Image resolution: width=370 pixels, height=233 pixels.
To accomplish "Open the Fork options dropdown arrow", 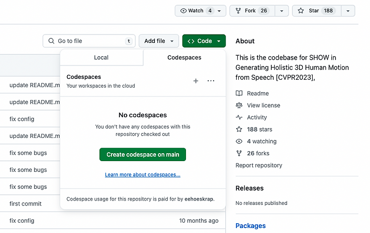I will (282, 11).
